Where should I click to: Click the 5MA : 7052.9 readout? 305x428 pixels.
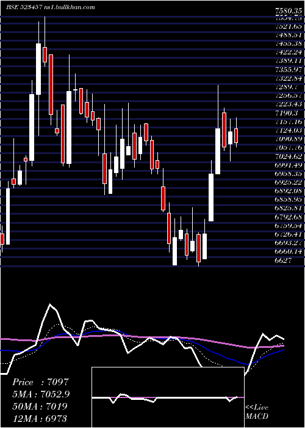click(41, 394)
